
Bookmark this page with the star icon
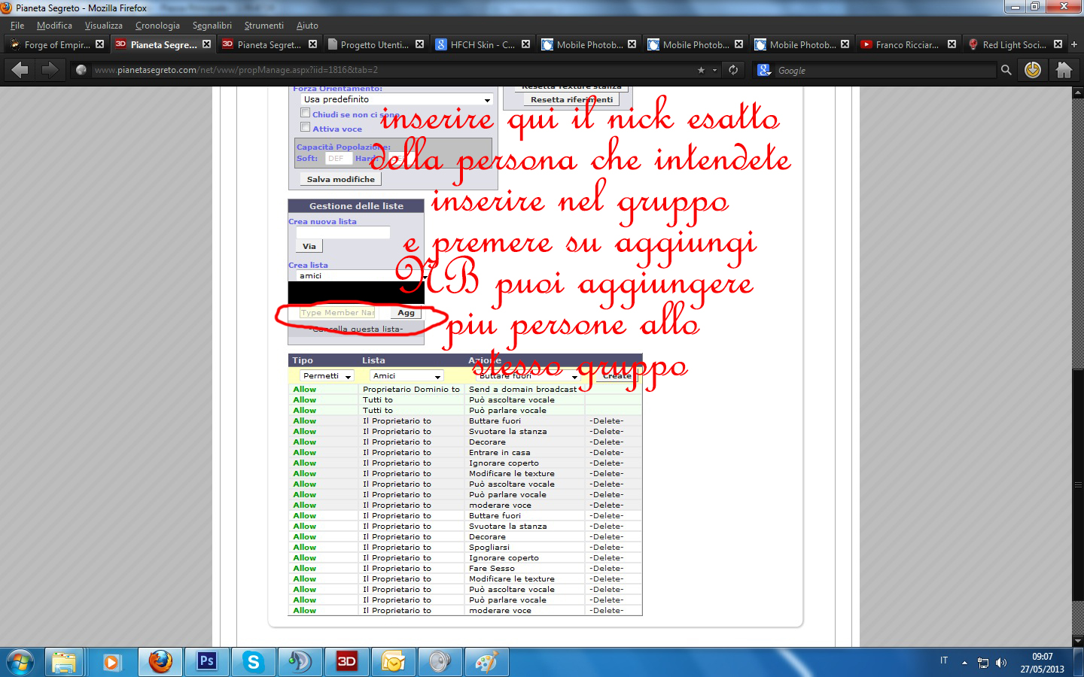(x=701, y=70)
